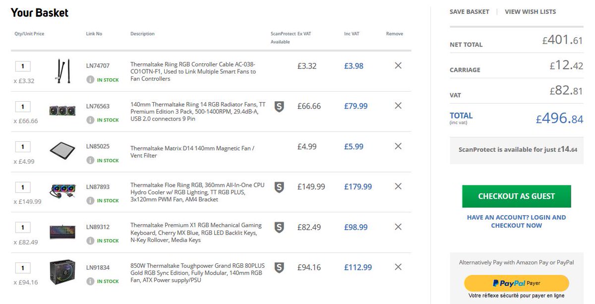Edit quantity field for LN87893 cooler
595x304 pixels.
click(x=23, y=187)
